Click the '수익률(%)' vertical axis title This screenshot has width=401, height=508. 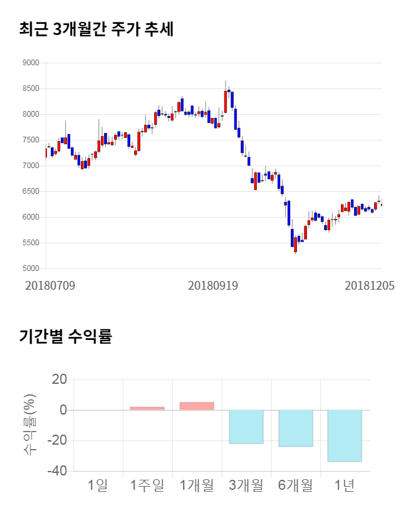pos(29,425)
